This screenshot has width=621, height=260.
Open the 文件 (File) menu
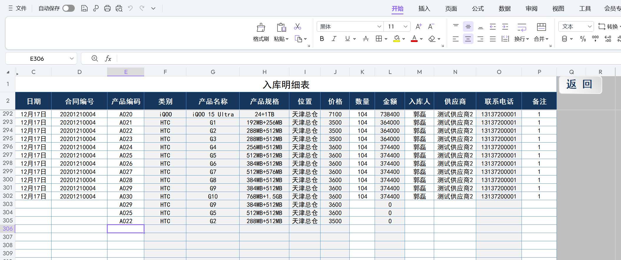[18, 9]
